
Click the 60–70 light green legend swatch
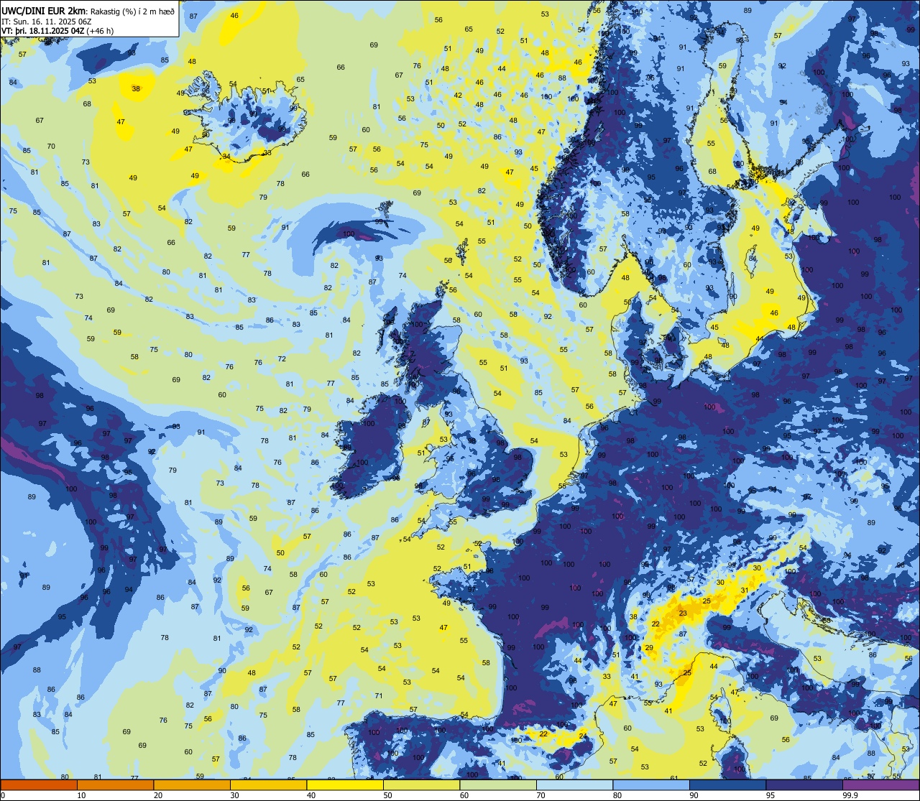click(498, 785)
